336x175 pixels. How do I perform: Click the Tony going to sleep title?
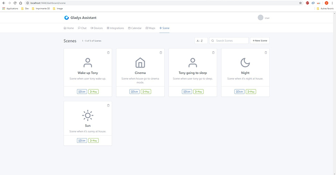pos(193,73)
